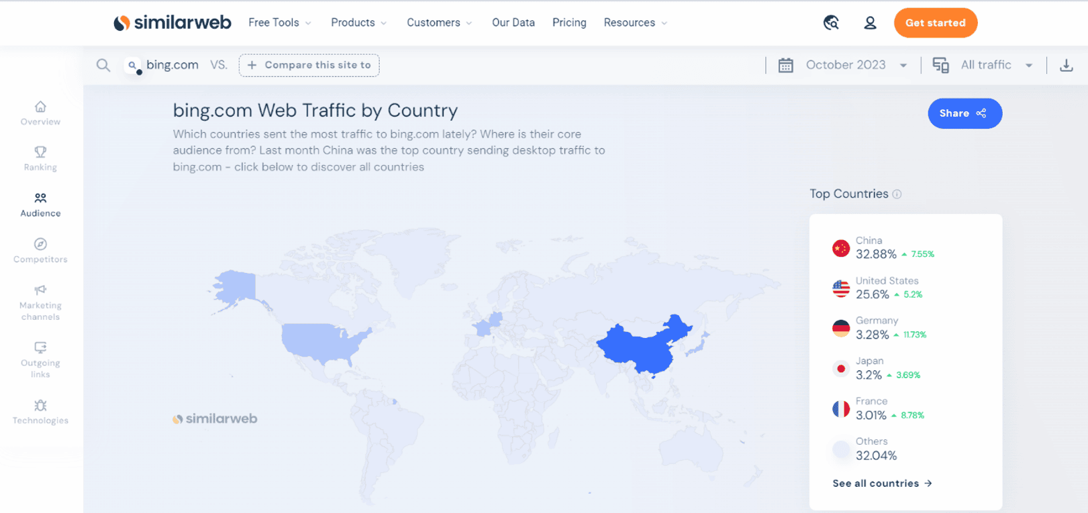Click United States 25.6% value
The height and width of the screenshot is (513, 1088).
pos(872,294)
